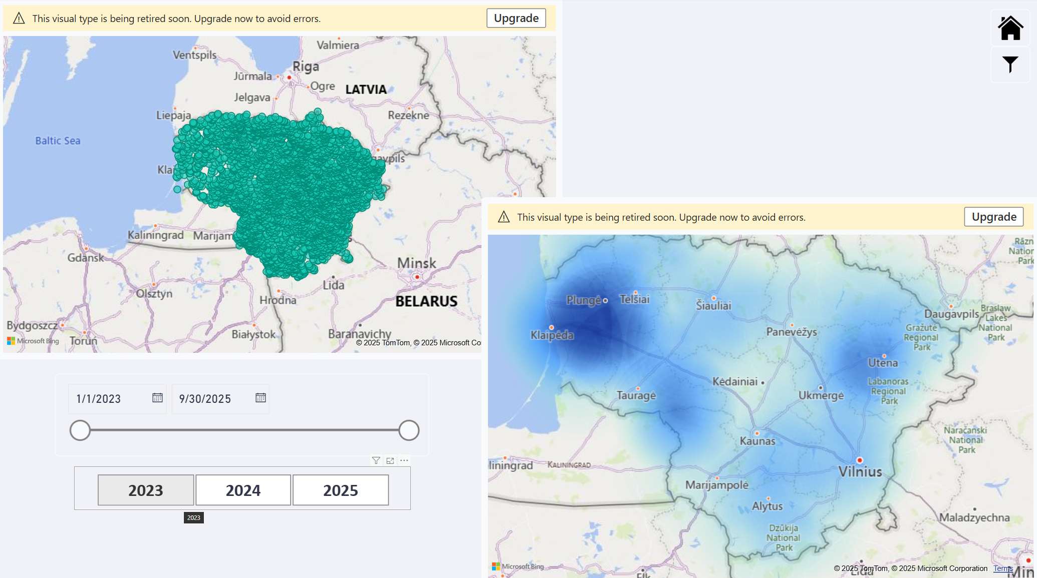Select the 2023 year slicer tile
The image size is (1037, 578).
coord(146,490)
